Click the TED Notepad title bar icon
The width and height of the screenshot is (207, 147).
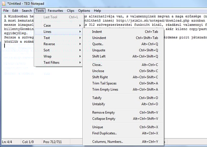click(4, 4)
